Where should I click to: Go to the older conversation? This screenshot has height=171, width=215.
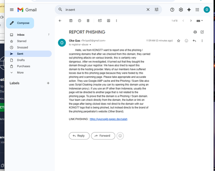(191, 21)
